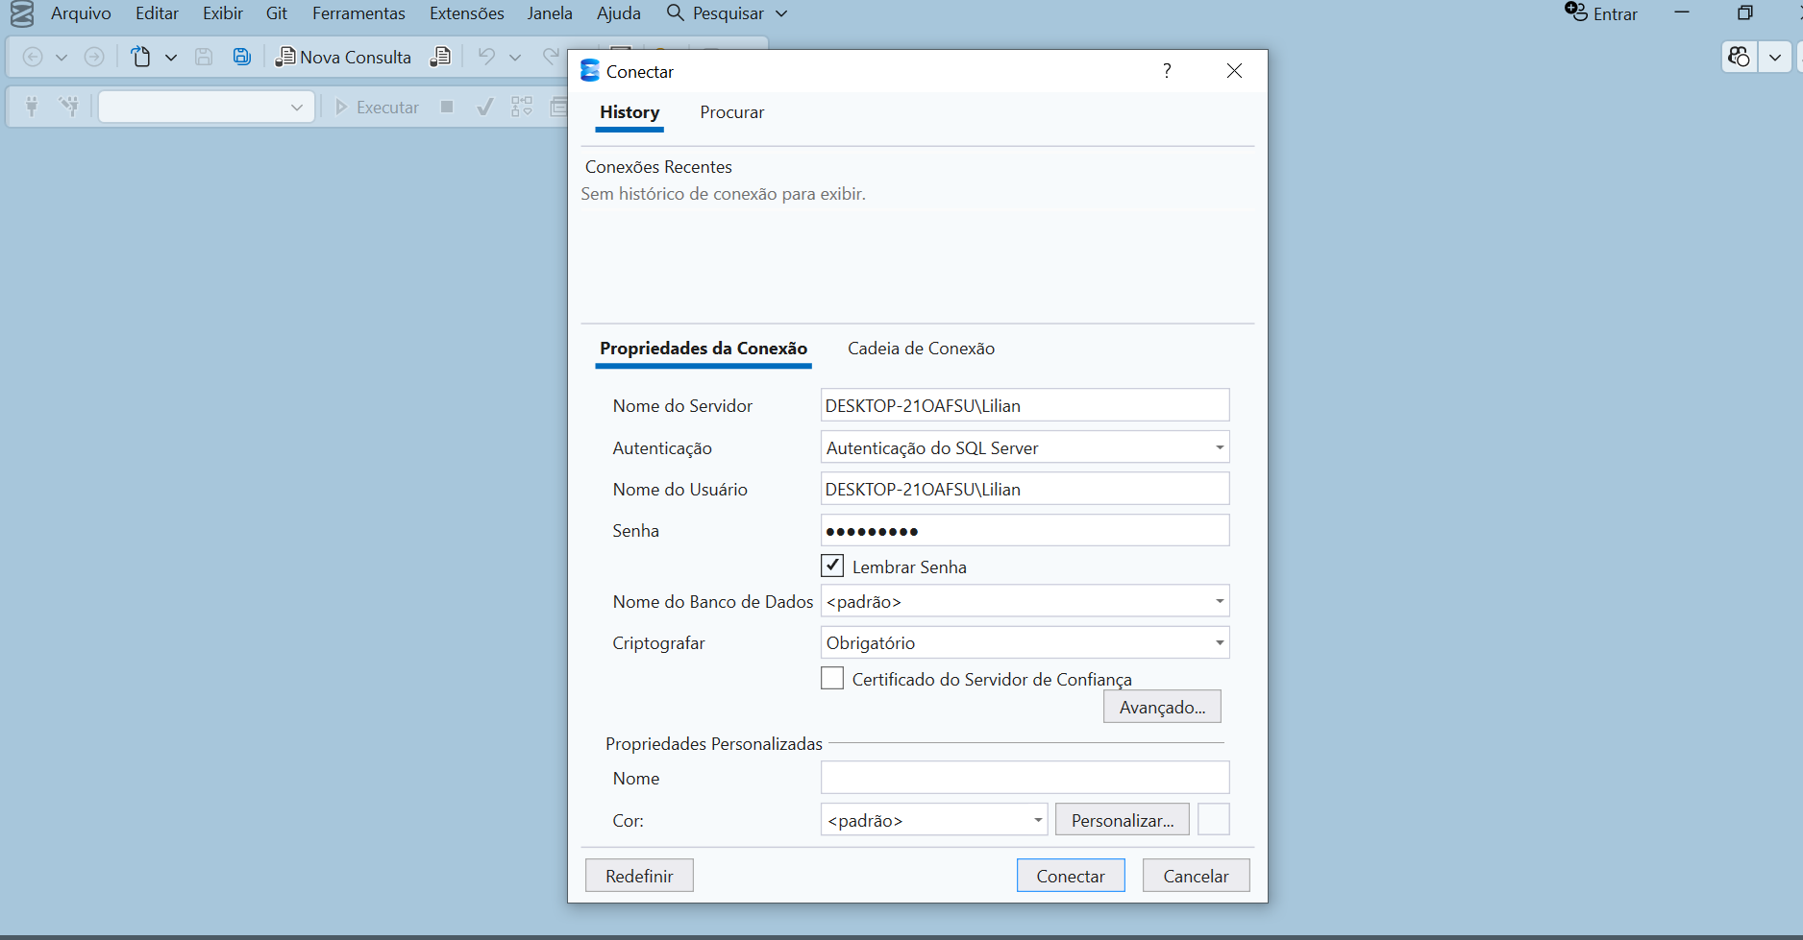Click the Save All icon
The image size is (1803, 940).
click(242, 57)
